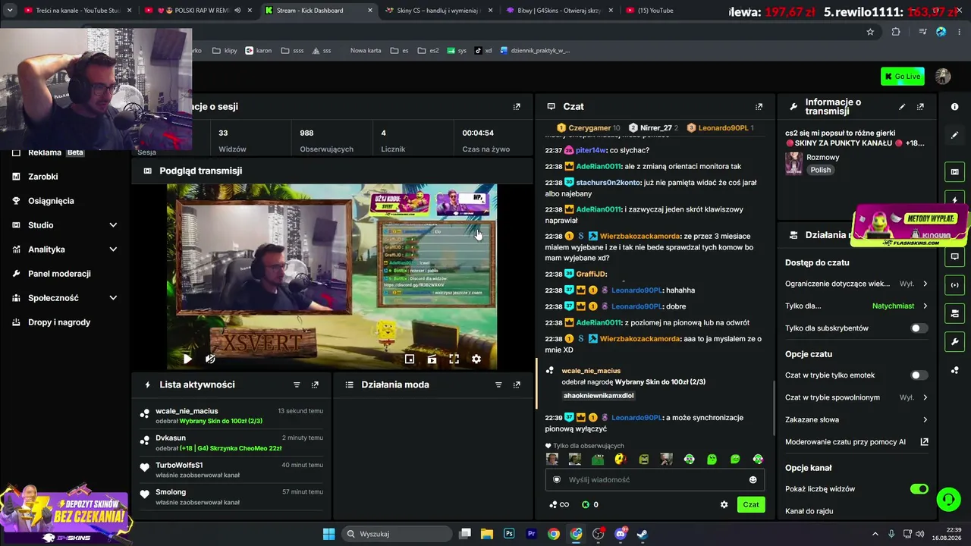Click the pencil icon in right rail

tap(954, 135)
